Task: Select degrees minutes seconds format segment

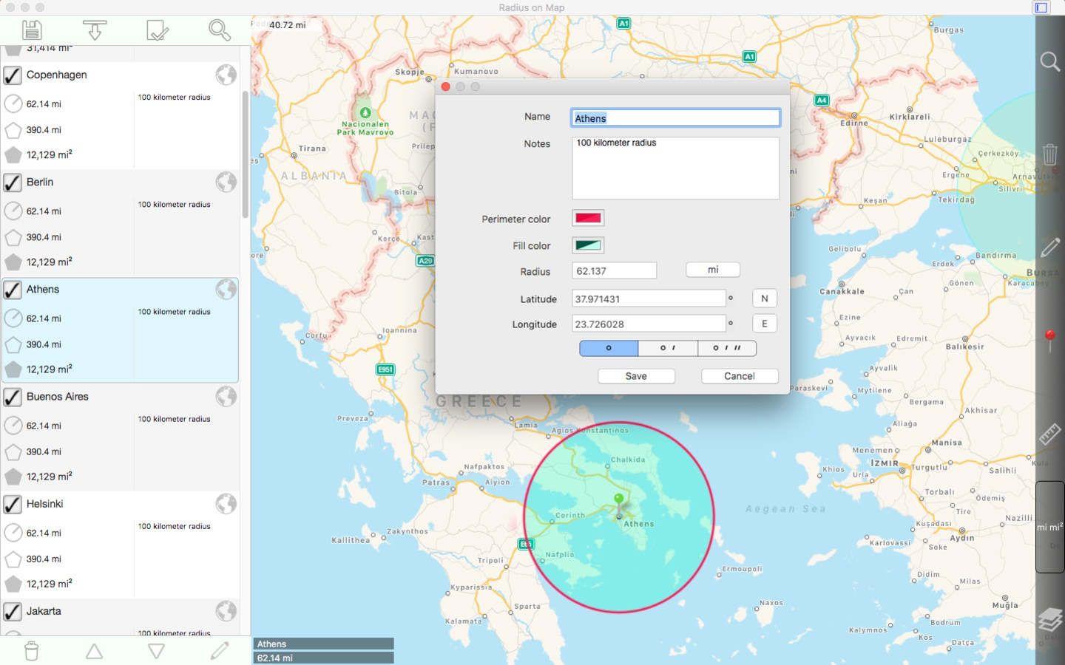Action: (727, 348)
